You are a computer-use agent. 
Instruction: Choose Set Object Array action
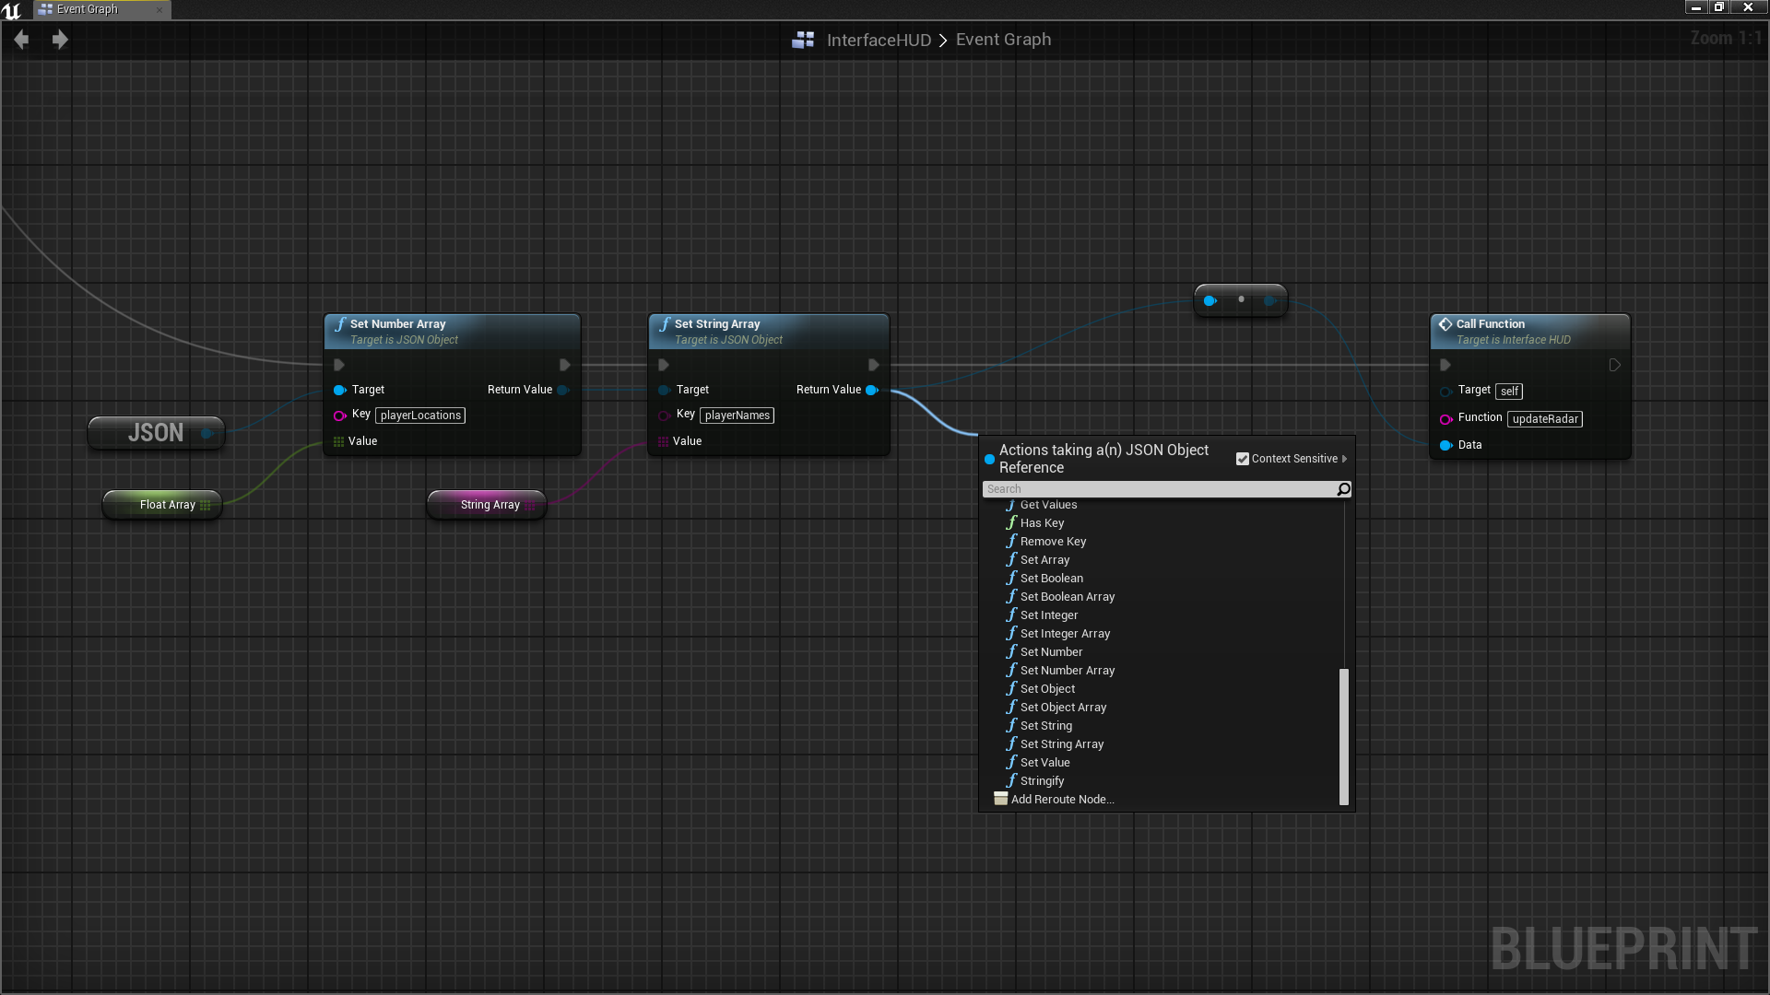click(1063, 708)
